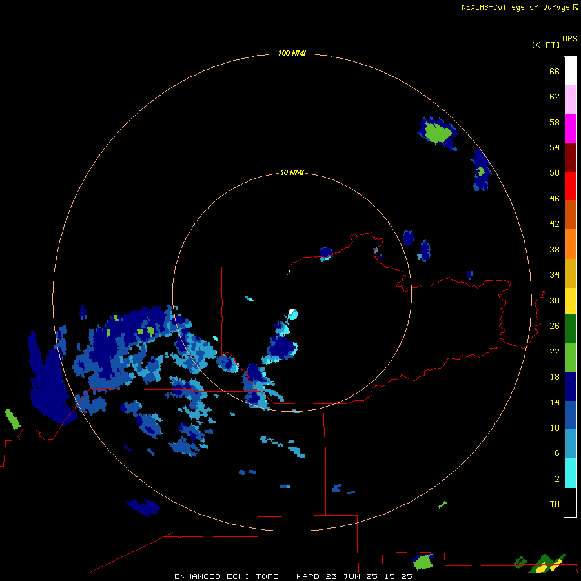Select the light green legend swatch
This screenshot has height=581, width=581.
click(x=570, y=358)
